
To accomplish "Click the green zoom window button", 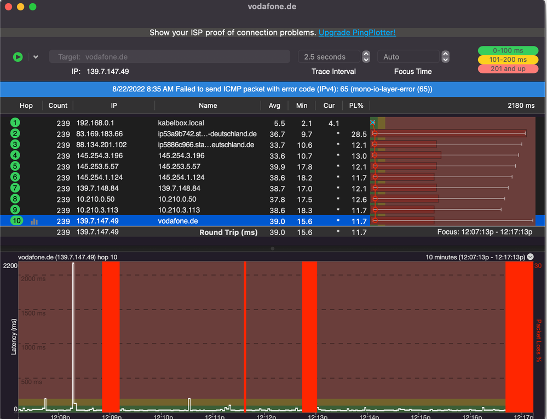I will click(33, 7).
